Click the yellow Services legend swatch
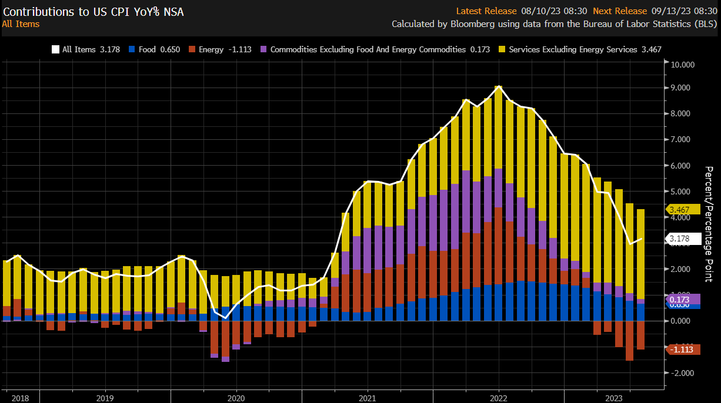The image size is (721, 403). pyautogui.click(x=503, y=49)
